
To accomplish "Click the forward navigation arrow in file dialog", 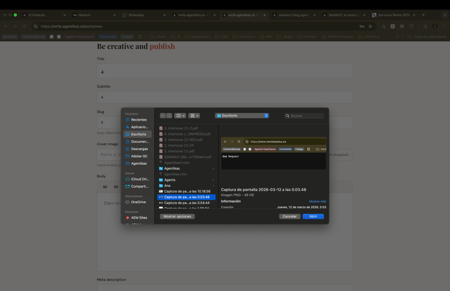I will 169,116.
